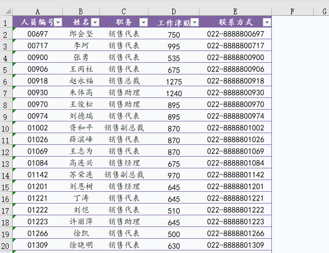Click the 销售总裁 job title cell
Image resolution: width=329 pixels, height=253 pixels.
pos(124,81)
